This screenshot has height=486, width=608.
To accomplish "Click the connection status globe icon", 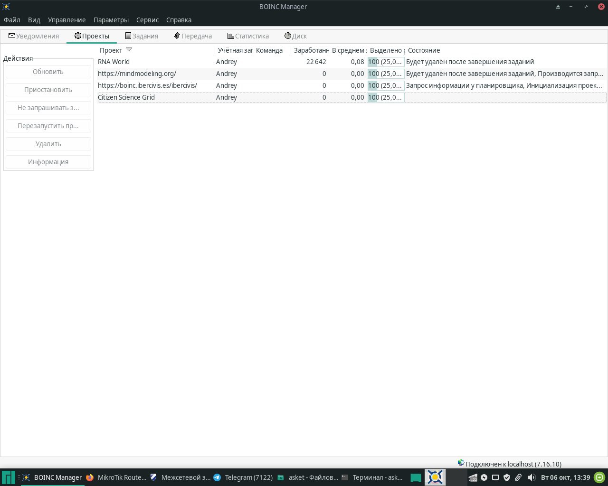I will click(x=461, y=463).
